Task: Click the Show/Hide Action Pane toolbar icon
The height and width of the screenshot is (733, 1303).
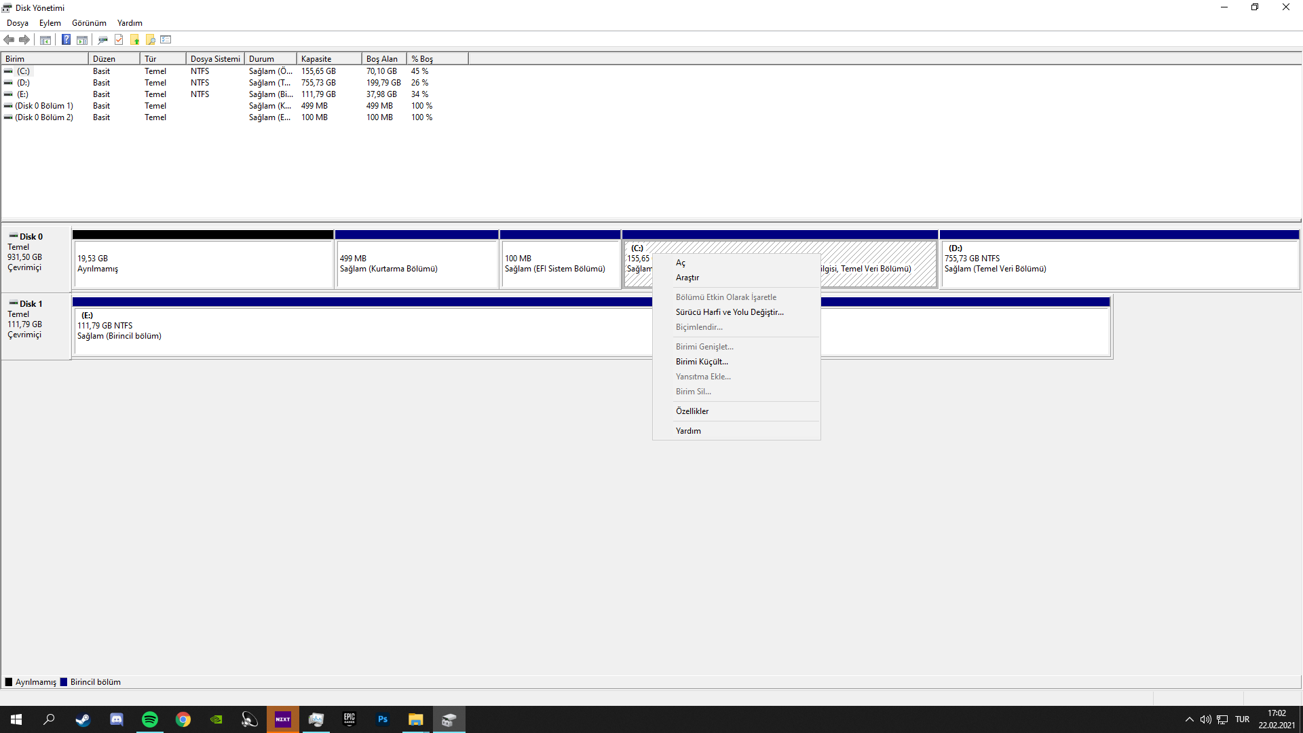Action: point(82,39)
